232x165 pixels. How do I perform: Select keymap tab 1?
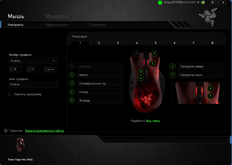coord(80,43)
